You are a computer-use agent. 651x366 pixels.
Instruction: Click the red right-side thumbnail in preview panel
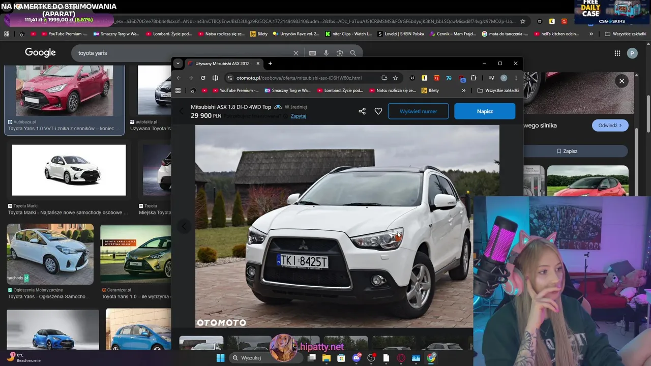tap(587, 180)
